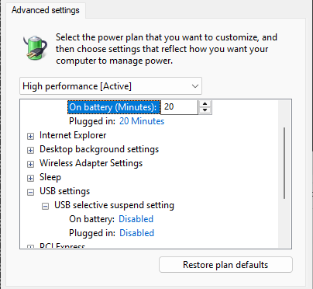Viewport: 313px width, 289px height.
Task: Select the highlighted On battery (Minutes) label
Action: click(x=114, y=107)
